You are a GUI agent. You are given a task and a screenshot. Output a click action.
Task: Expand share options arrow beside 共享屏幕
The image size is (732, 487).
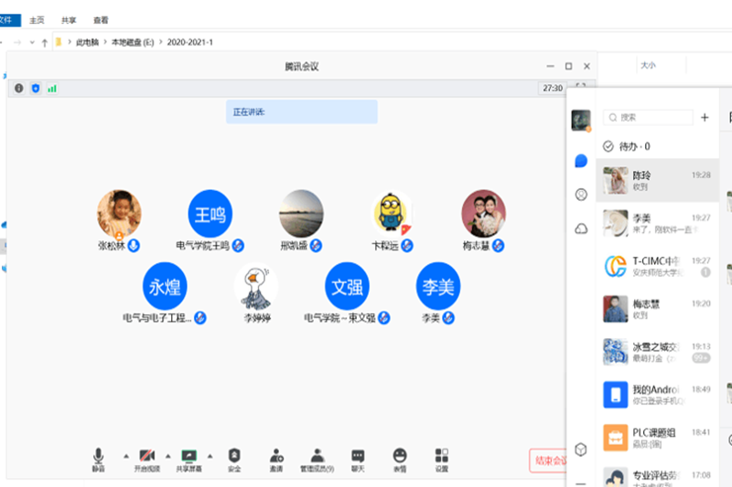pyautogui.click(x=210, y=456)
